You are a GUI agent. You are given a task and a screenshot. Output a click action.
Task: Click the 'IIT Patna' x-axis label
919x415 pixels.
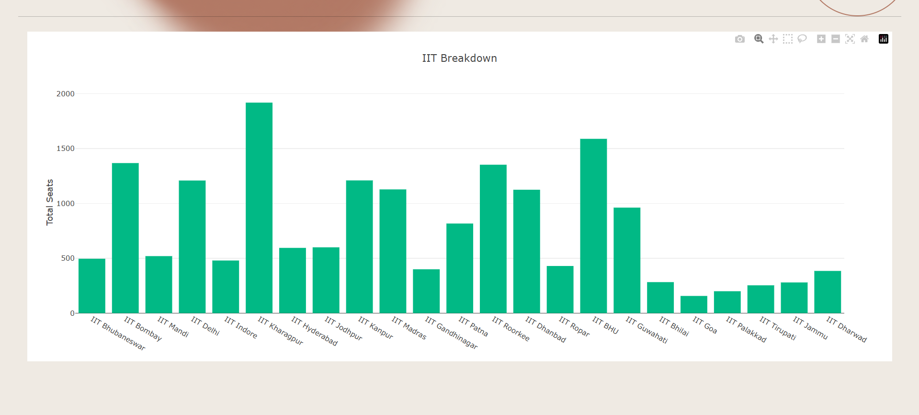pyautogui.click(x=474, y=326)
